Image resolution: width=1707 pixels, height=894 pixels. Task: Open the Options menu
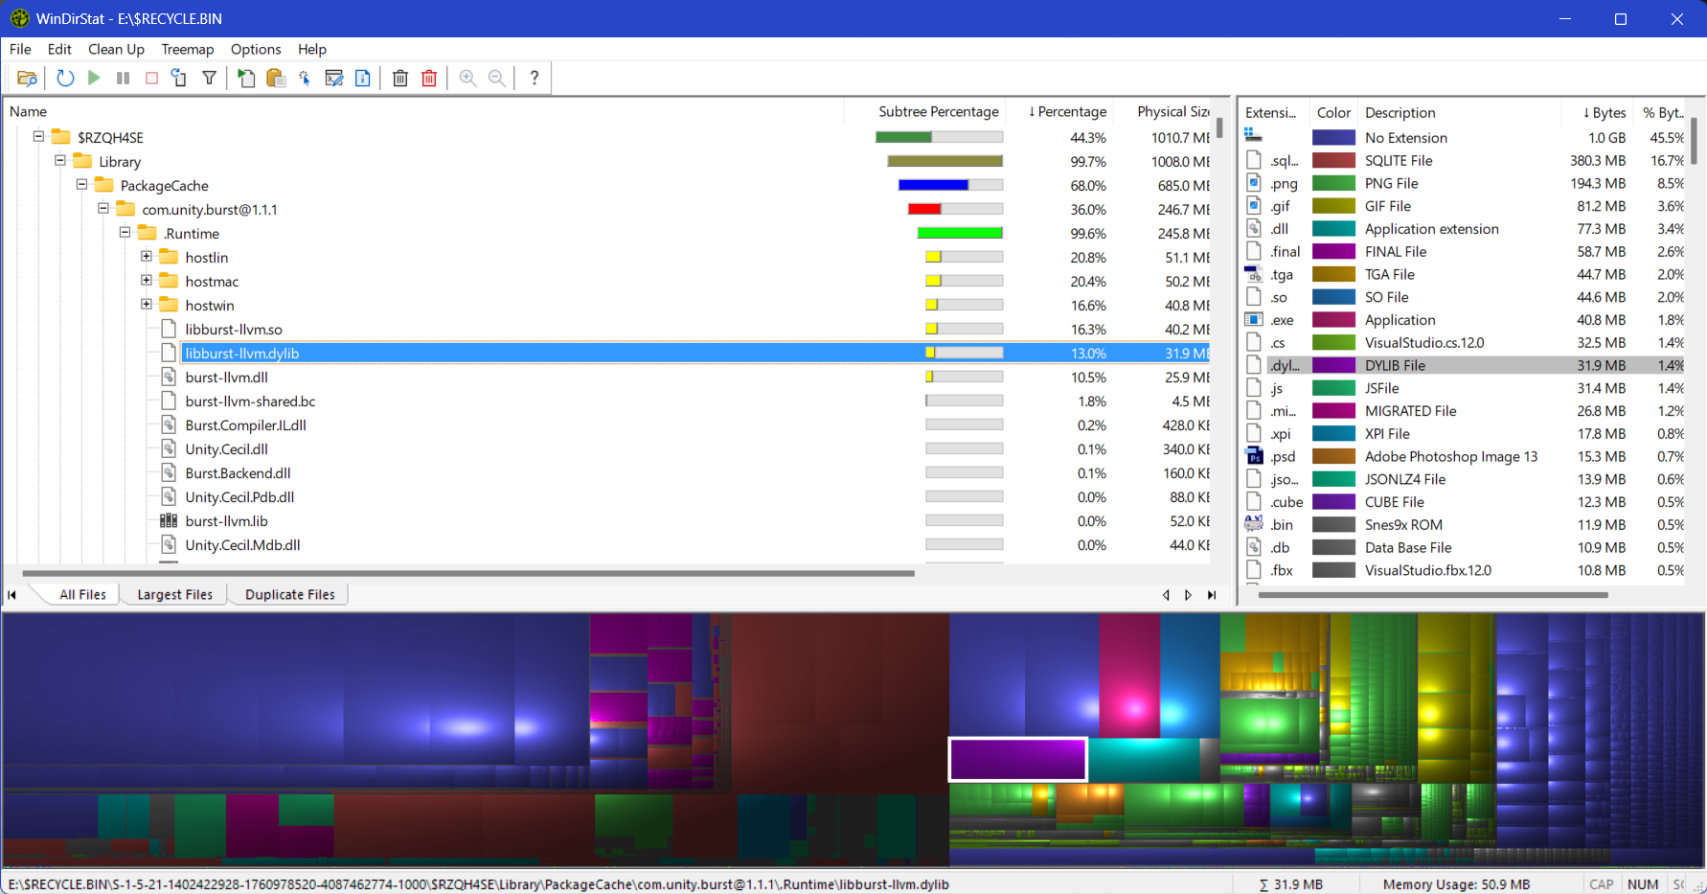[256, 49]
